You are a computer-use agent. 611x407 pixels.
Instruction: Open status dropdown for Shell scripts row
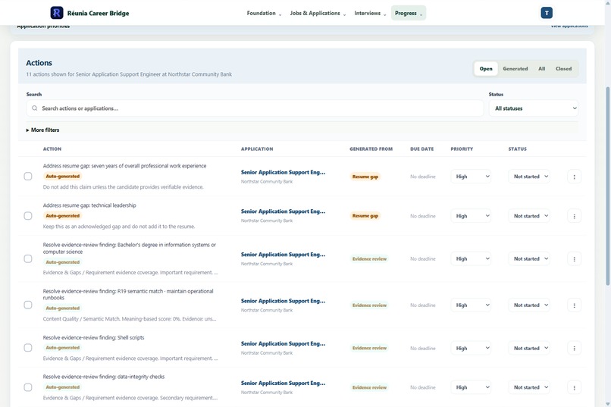(529, 348)
